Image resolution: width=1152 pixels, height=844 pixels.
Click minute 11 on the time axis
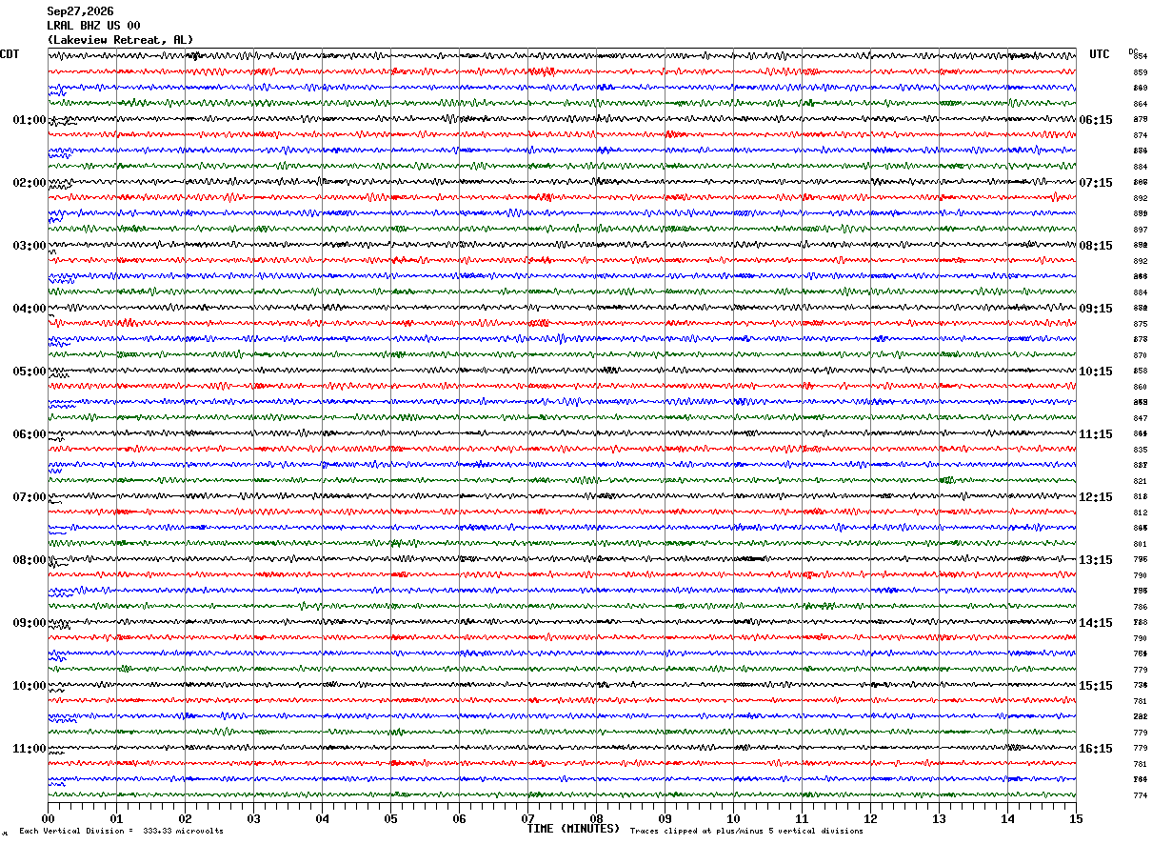click(x=802, y=818)
